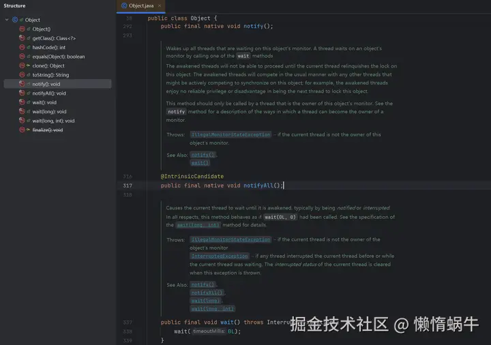
Task: Click the method icon beside finalize()
Action: (x=22, y=130)
